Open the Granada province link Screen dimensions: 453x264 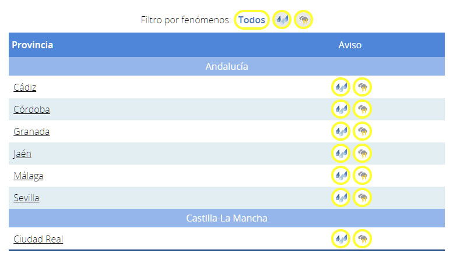[31, 132]
